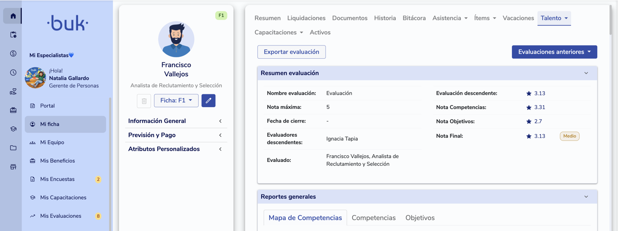Click the pencil edit button on profile
Screen dimensions: 618x231
coord(208,100)
